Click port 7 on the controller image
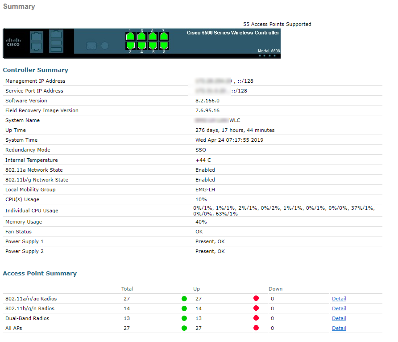This screenshot has width=398, height=342. point(164,36)
